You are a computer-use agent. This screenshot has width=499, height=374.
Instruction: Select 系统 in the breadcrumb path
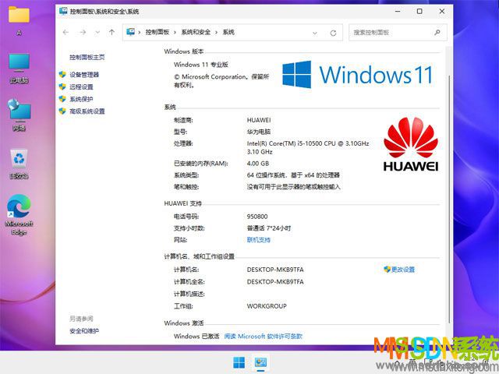coord(228,32)
